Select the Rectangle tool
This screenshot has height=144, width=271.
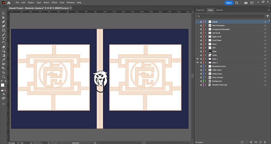coord(3,30)
